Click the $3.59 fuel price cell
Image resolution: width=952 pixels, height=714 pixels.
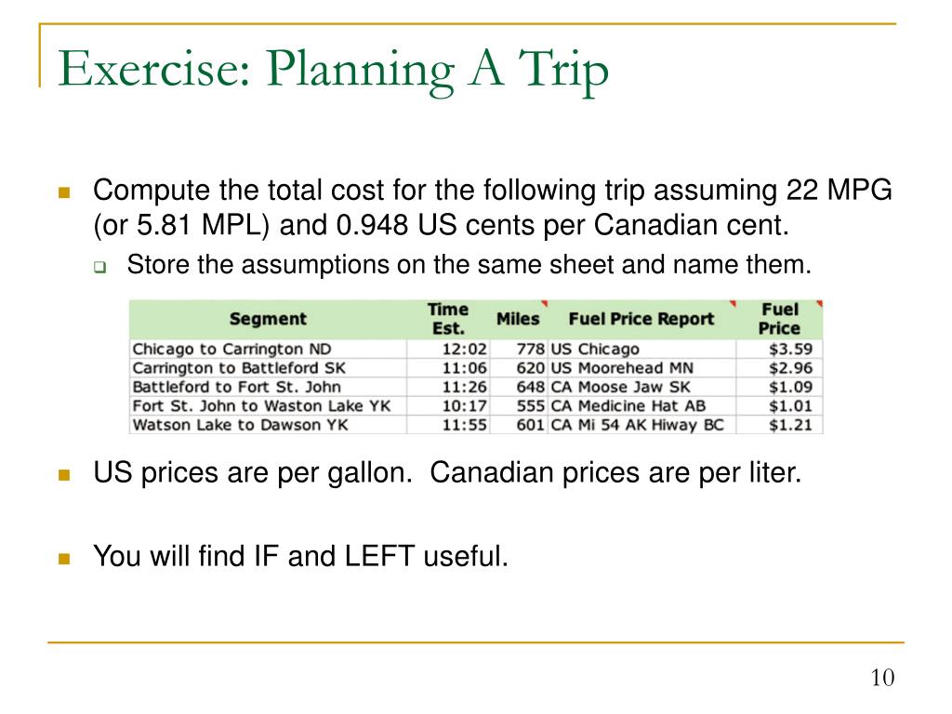pyautogui.click(x=780, y=350)
